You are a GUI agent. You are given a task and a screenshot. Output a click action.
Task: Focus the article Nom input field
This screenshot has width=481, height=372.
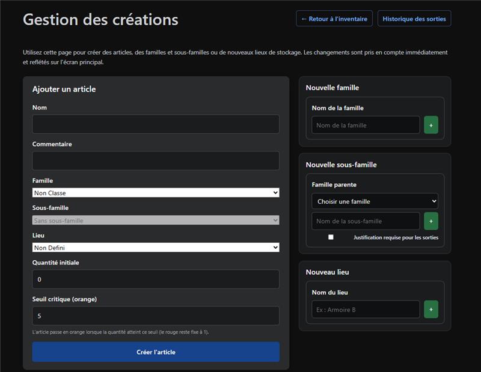point(156,124)
